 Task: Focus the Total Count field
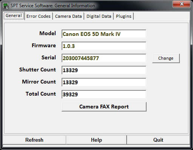coord(104,94)
